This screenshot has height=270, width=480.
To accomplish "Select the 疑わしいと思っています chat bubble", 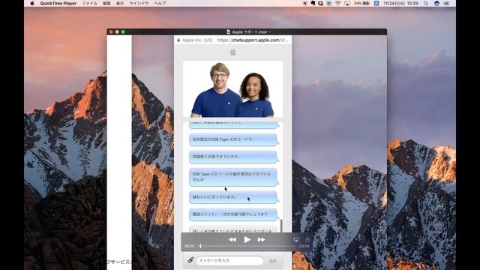I will coord(233,197).
